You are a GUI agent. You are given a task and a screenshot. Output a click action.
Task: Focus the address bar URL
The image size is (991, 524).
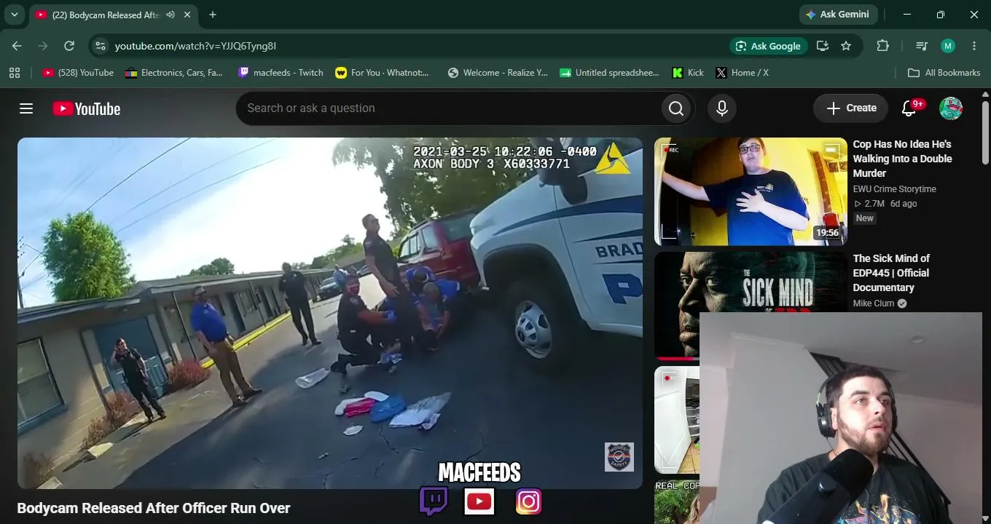point(195,46)
